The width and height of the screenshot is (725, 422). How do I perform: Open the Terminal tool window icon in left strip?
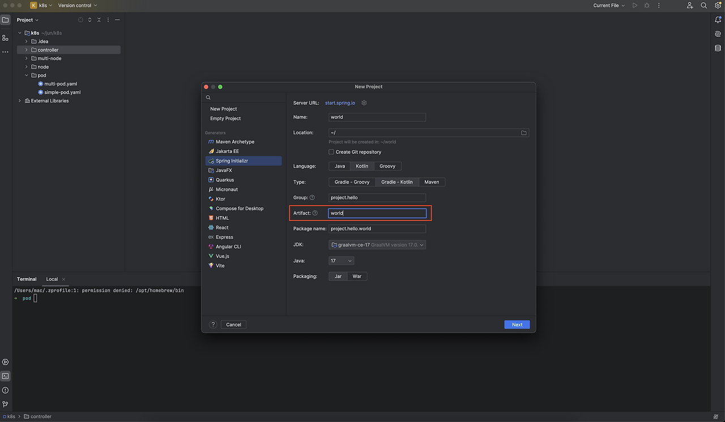point(6,376)
